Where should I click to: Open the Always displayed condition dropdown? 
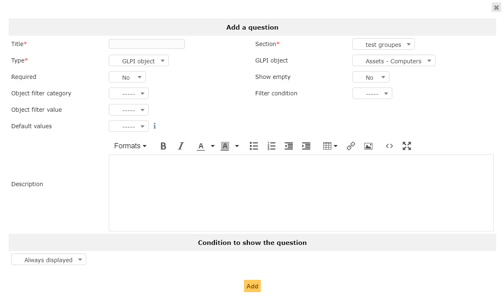(48, 259)
